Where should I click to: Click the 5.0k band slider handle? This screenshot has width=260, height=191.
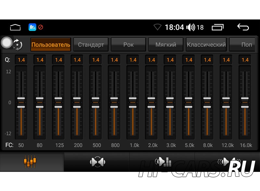click(x=188, y=102)
